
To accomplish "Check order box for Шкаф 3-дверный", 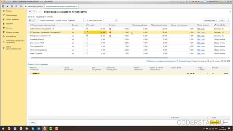I will (x=87, y=53).
